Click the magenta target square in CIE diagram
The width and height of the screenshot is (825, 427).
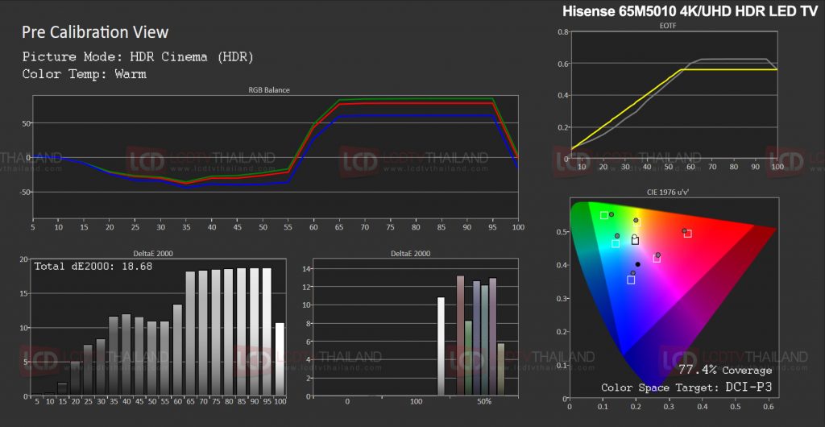coord(657,258)
